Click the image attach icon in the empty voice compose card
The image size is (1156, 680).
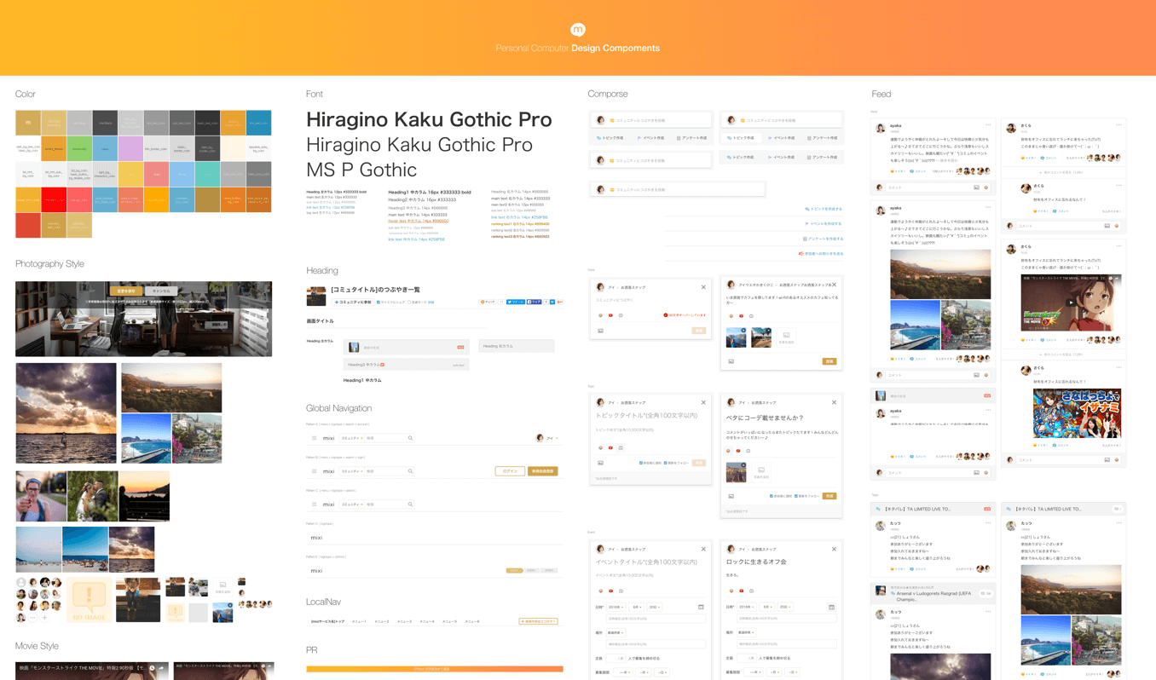[600, 331]
